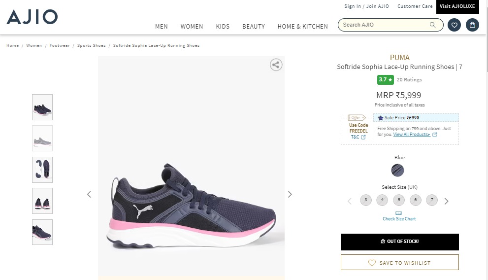Pick UK size 7
Screen dimensions: 488x280
[432, 200]
